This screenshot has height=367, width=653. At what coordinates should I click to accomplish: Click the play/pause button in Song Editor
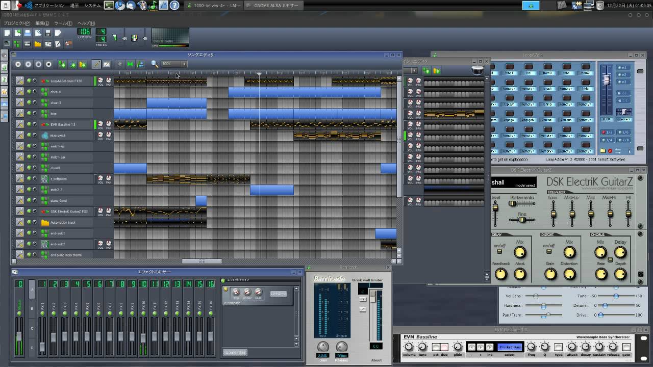(18, 64)
